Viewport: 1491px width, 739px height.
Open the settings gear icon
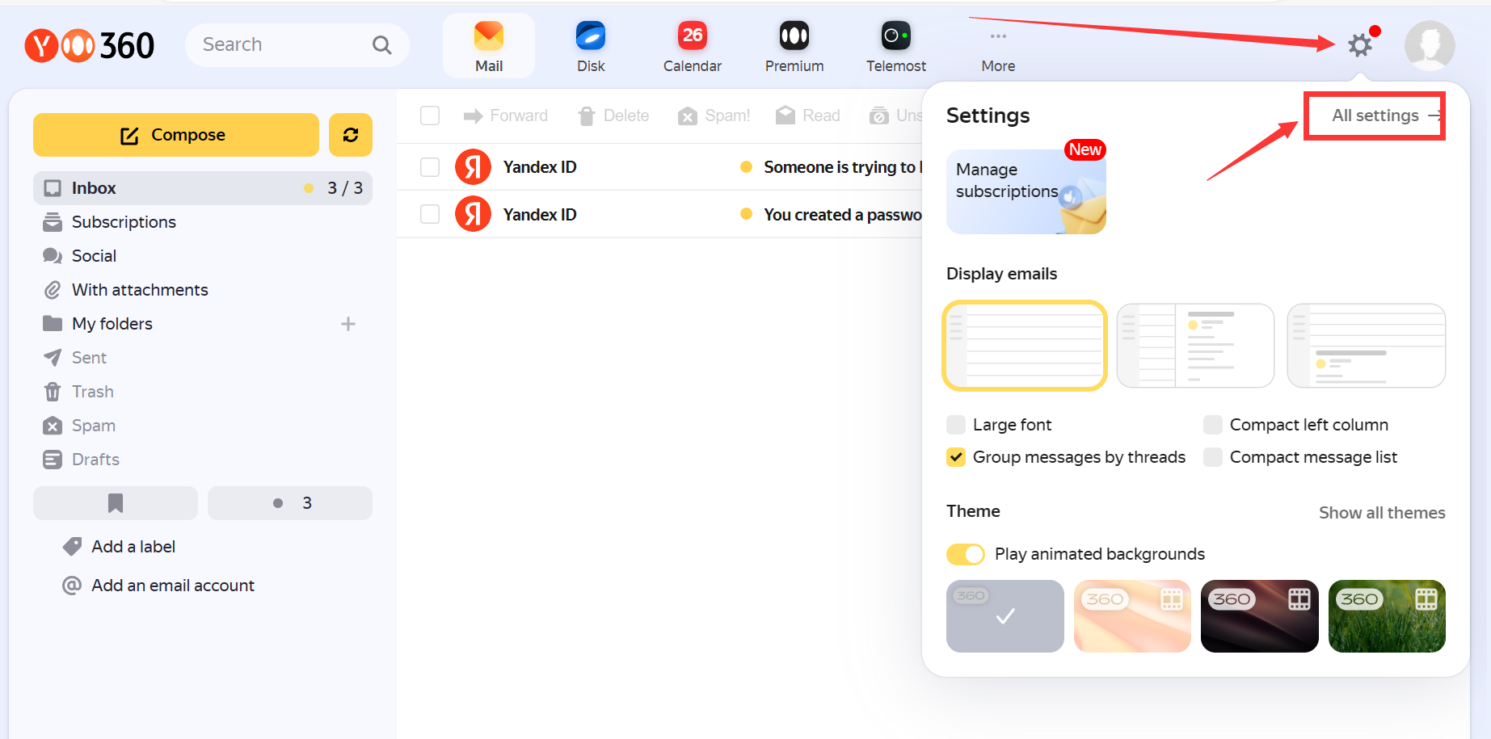coord(1360,45)
